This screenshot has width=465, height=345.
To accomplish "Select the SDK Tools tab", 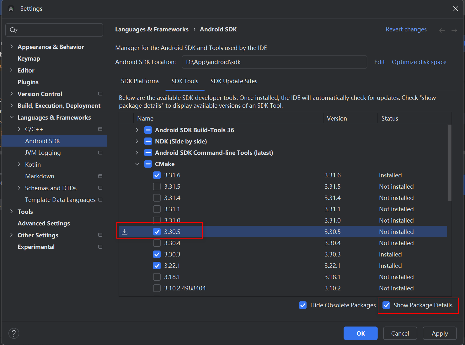I will [x=185, y=81].
